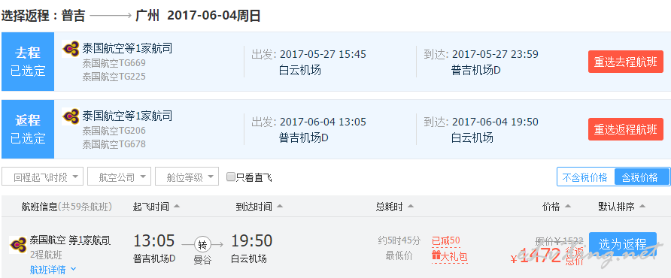Click the gift icon beside 大礼包

[x=436, y=255]
